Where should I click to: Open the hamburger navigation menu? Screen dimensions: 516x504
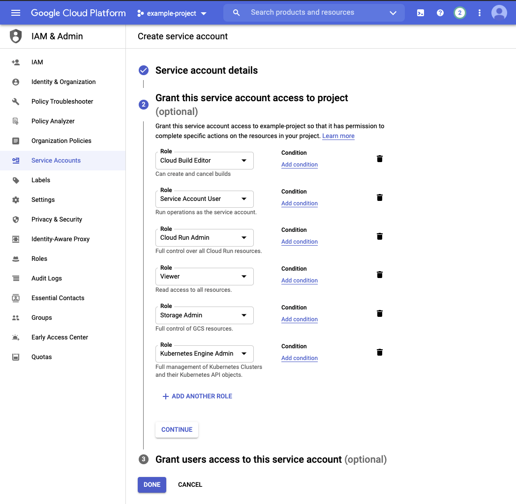[15, 13]
